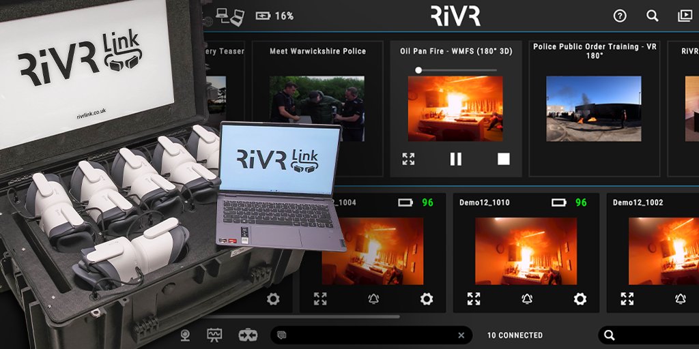The width and height of the screenshot is (699, 349).
Task: Click the 10 CONNECTED status text
Action: [515, 335]
